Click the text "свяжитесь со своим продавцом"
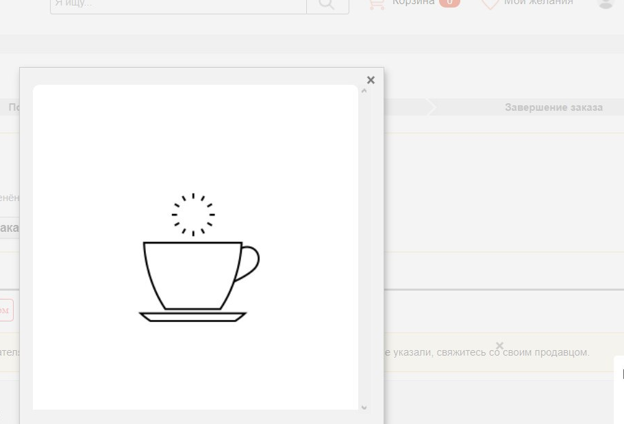The width and height of the screenshot is (624, 424). point(513,352)
